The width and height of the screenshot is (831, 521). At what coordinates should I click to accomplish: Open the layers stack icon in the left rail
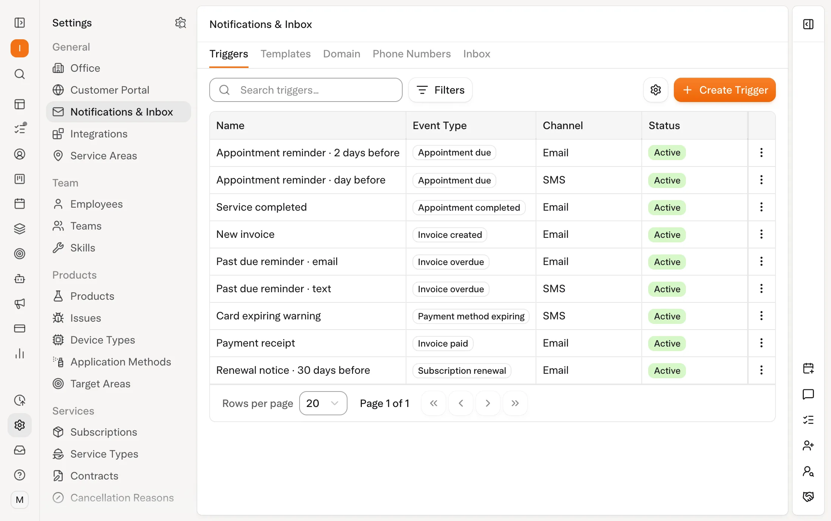point(20,229)
